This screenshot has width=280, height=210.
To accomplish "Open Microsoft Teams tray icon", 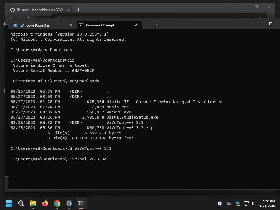I will pyautogui.click(x=220, y=203).
